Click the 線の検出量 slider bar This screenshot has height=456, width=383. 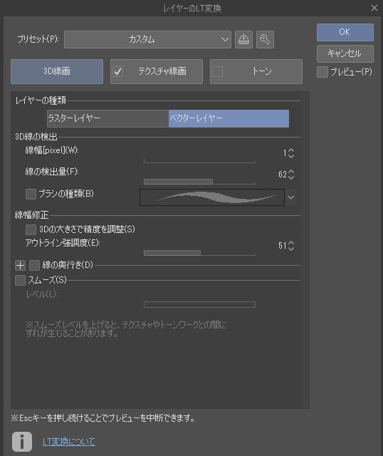199,182
